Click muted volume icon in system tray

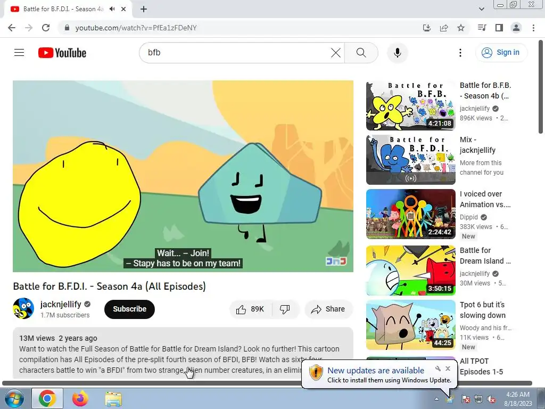[491, 399]
